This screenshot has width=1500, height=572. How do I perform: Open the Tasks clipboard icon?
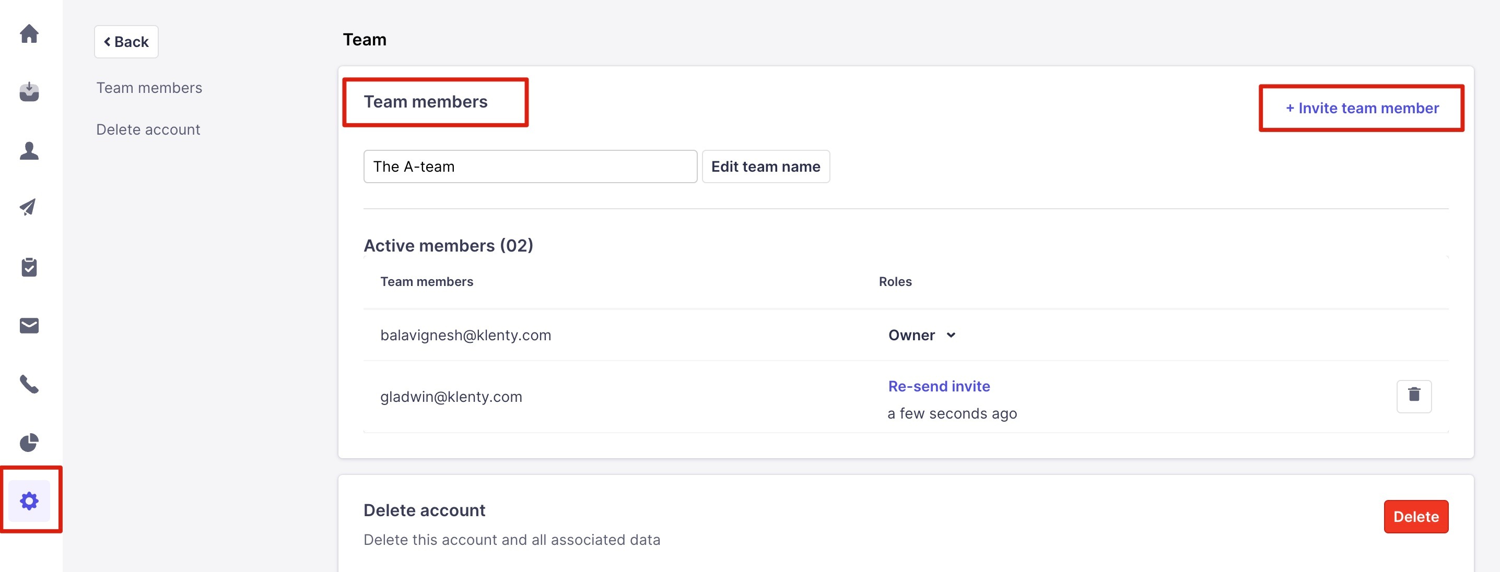point(29,267)
